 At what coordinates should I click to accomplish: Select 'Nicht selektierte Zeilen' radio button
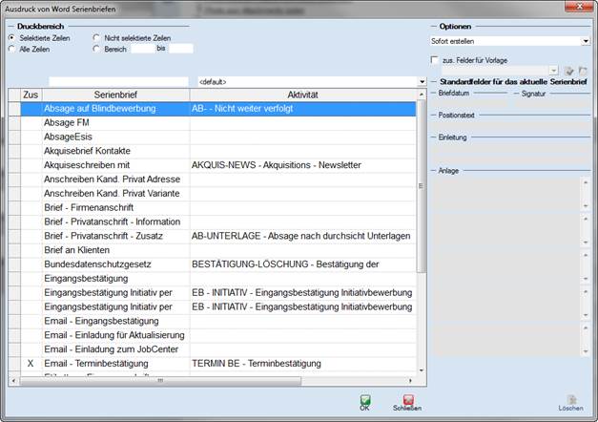[x=96, y=38]
